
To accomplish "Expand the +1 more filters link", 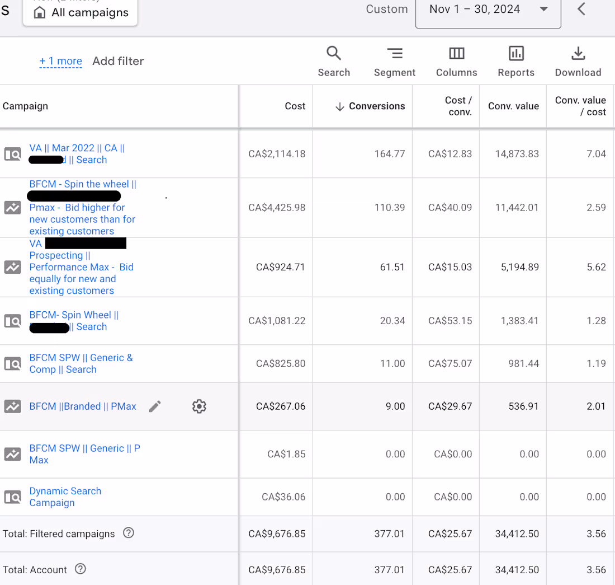I will point(60,61).
